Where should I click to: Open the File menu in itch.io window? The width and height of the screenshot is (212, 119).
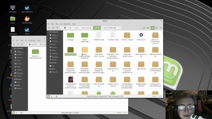(49, 24)
